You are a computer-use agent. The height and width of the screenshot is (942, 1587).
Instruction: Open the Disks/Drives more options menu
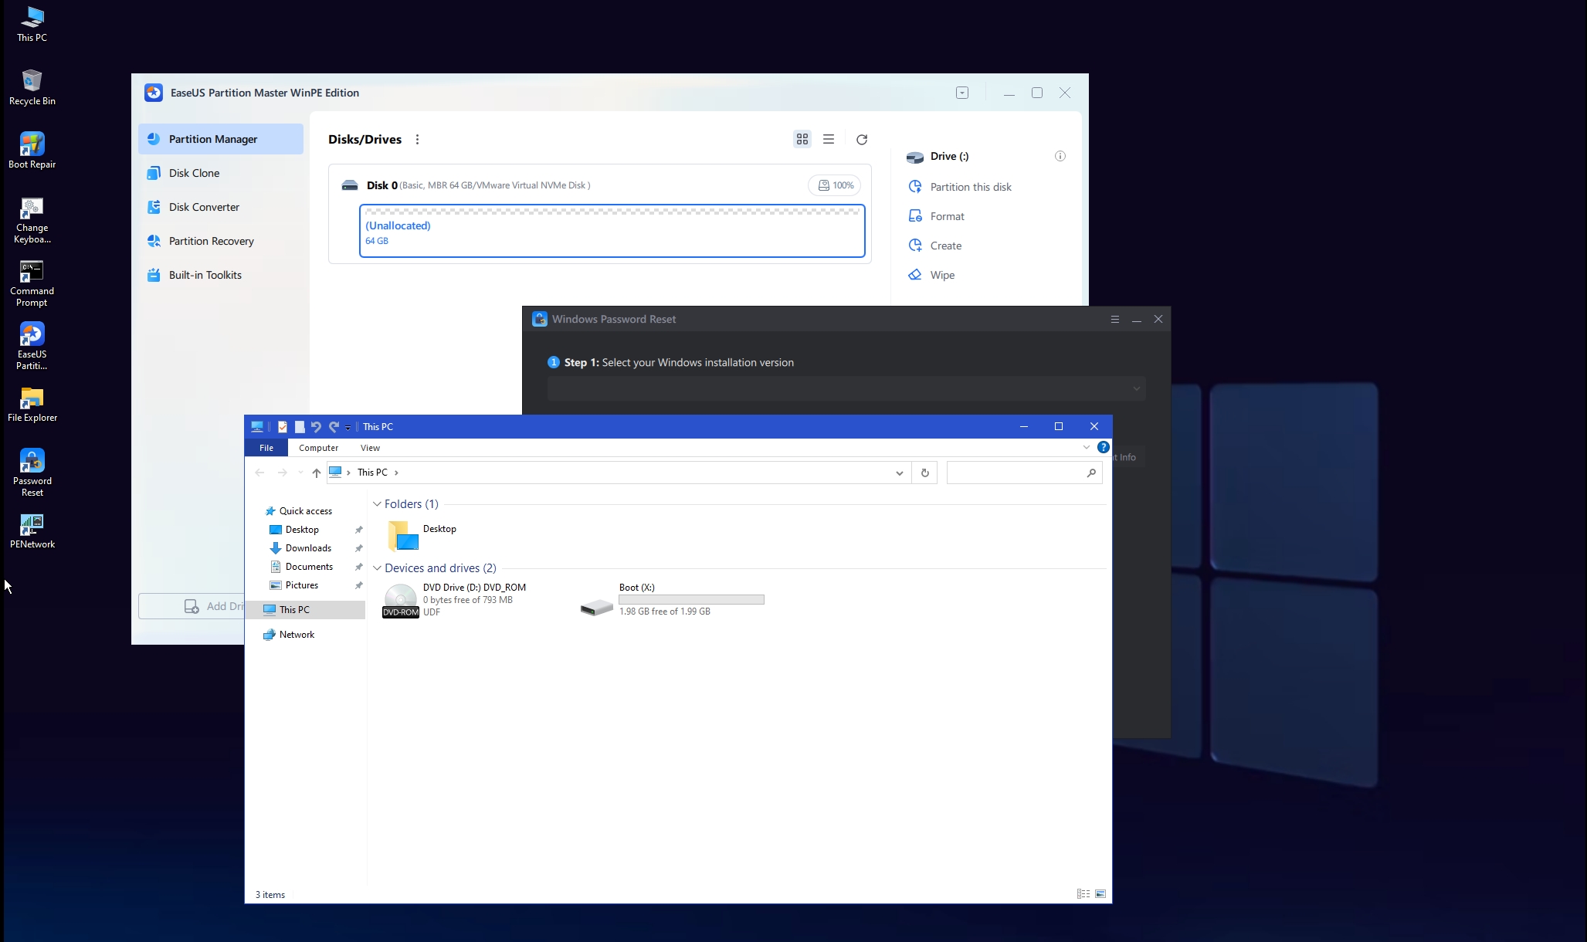pyautogui.click(x=418, y=140)
